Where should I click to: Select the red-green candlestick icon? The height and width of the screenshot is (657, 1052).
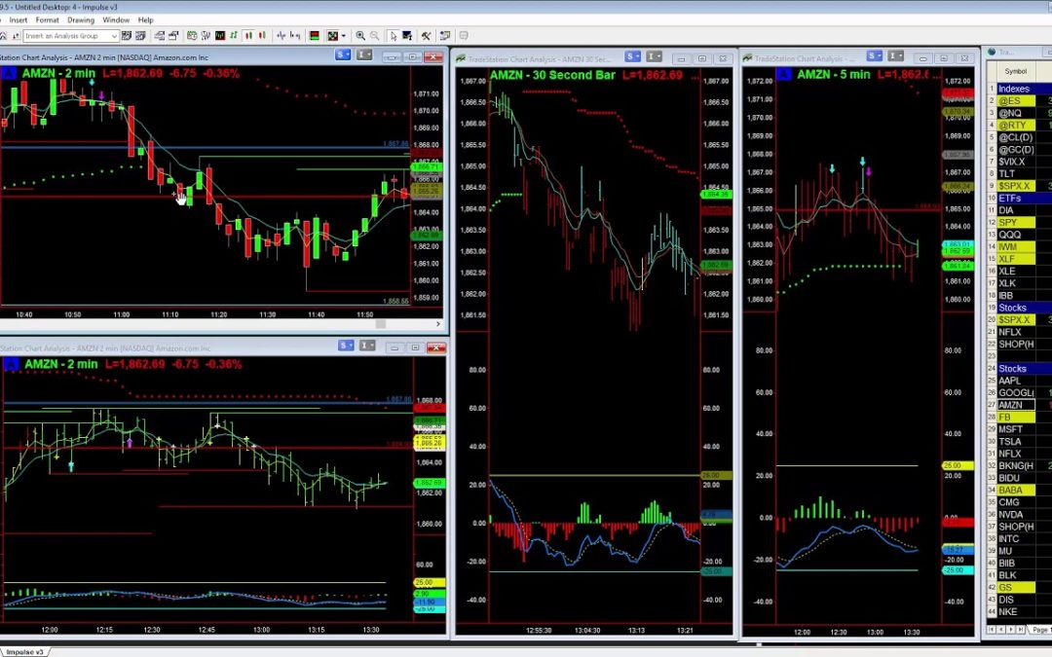262,36
